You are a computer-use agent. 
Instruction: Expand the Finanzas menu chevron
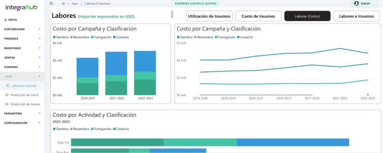(39, 38)
